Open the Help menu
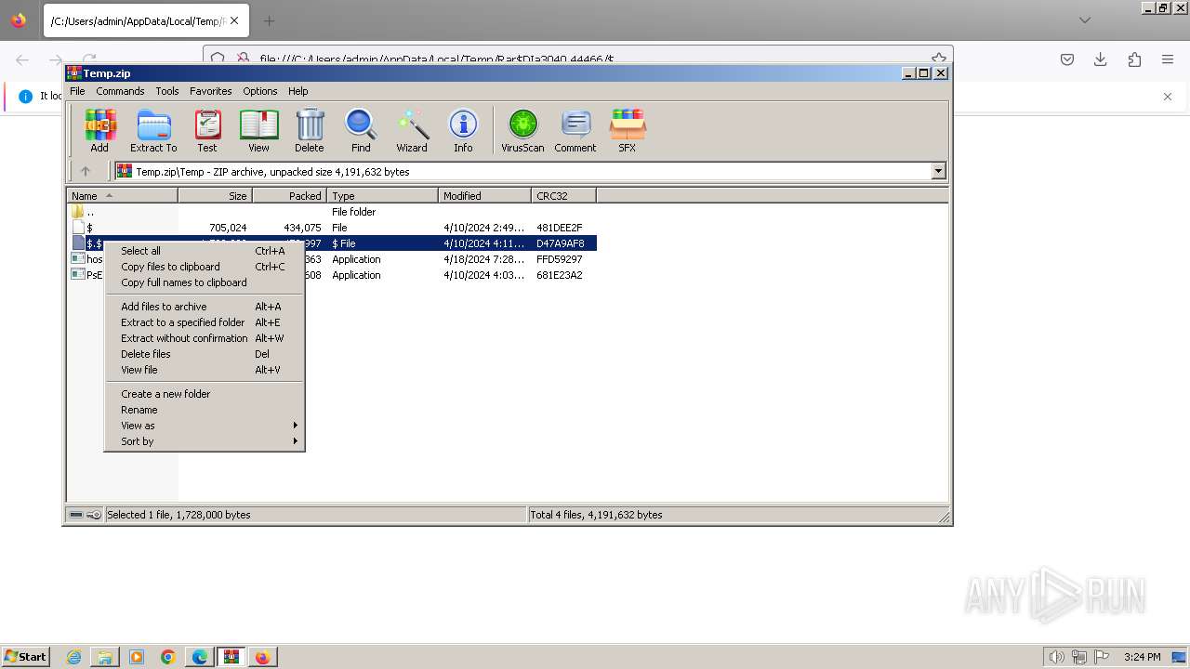Screen dimensions: 1190x669 pyautogui.click(x=298, y=91)
